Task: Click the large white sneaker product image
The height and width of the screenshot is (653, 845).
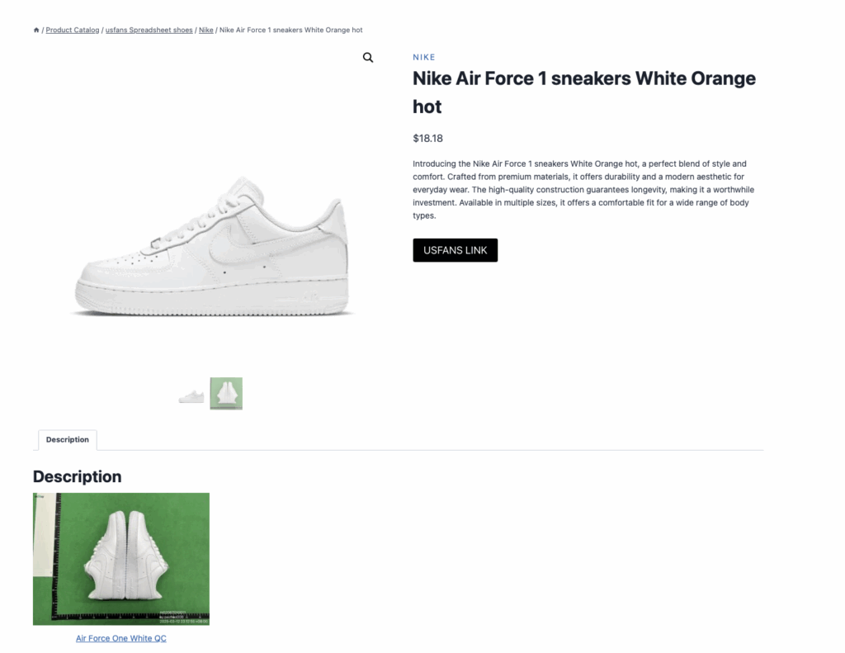Action: coord(211,246)
